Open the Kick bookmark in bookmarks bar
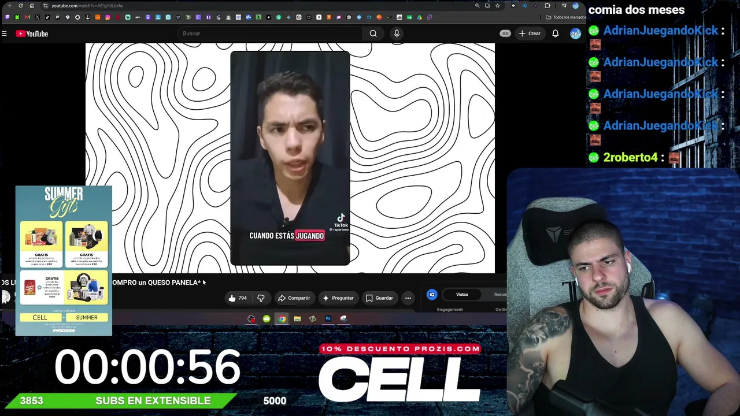 click(17, 17)
